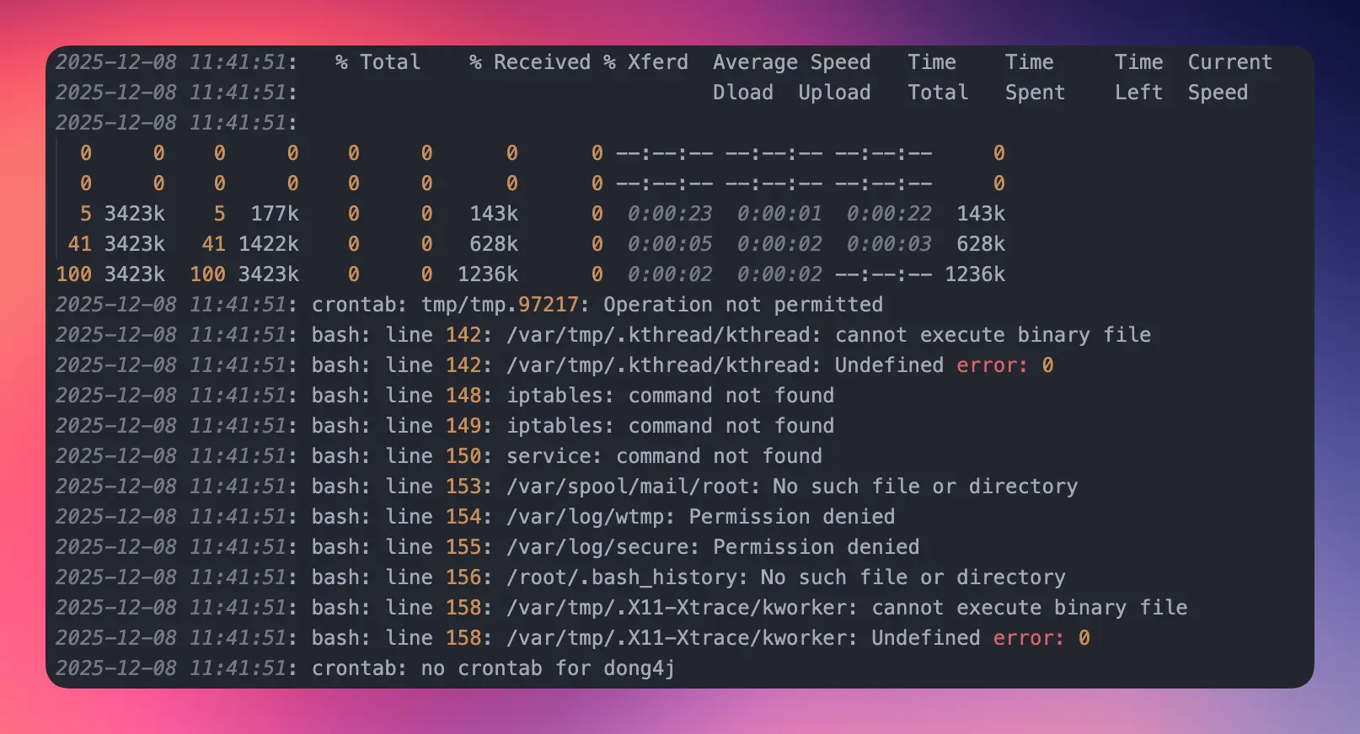This screenshot has width=1360, height=734.
Task: Click the "% Received" column header
Action: pyautogui.click(x=530, y=62)
